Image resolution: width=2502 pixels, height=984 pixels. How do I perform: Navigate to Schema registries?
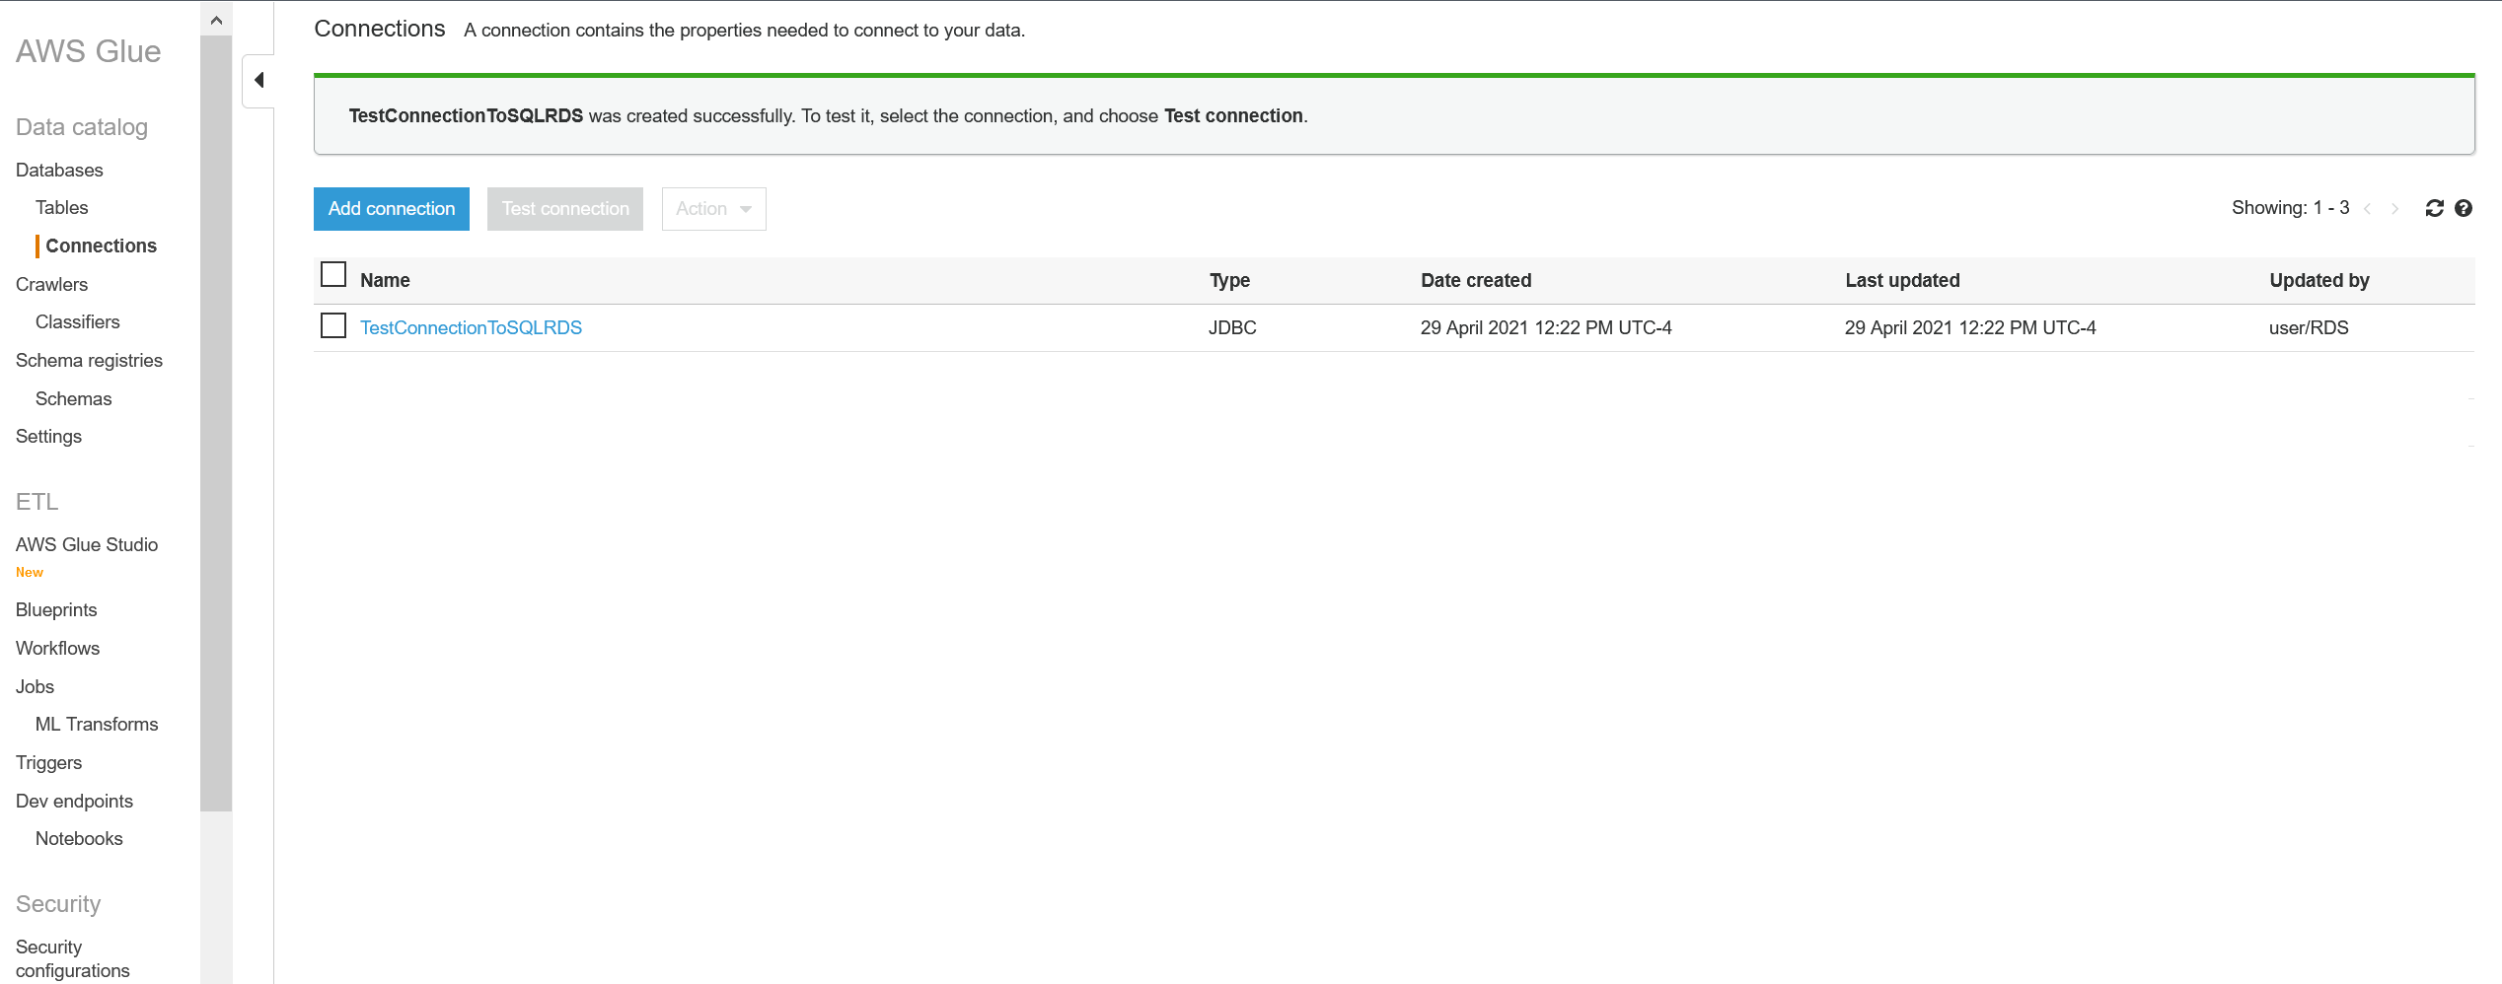89,360
